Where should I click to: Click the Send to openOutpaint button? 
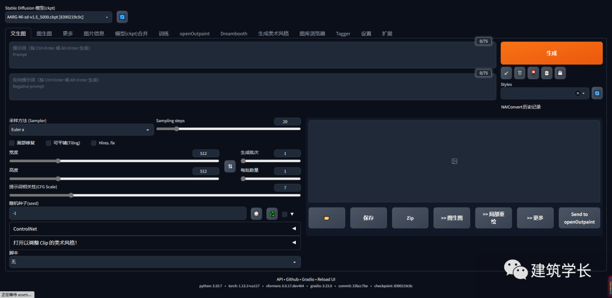(579, 218)
